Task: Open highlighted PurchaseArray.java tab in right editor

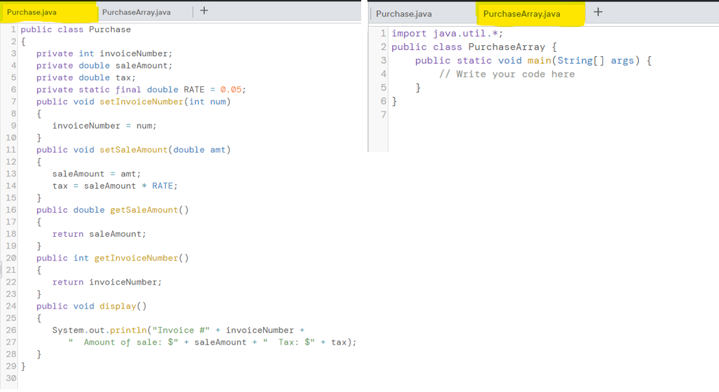Action: pos(522,14)
